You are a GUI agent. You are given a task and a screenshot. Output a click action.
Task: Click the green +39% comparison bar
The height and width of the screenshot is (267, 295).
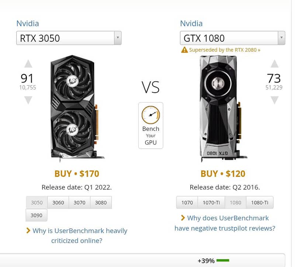[223, 260]
